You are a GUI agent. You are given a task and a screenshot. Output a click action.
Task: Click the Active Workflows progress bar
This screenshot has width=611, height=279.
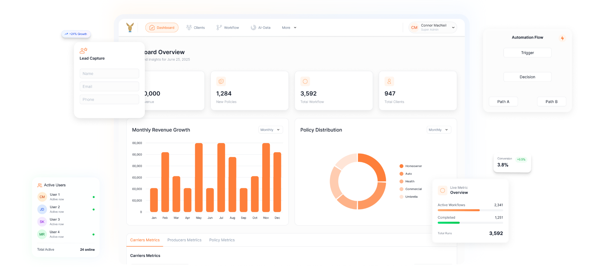470,210
